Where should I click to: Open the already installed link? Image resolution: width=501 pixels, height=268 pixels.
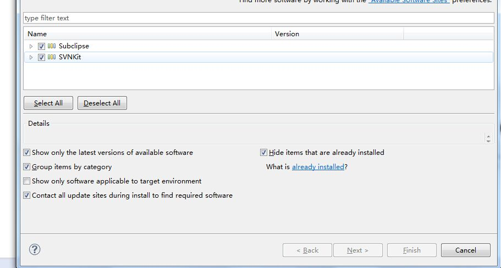(x=318, y=167)
